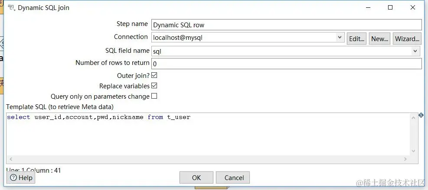Image resolution: width=428 pixels, height=190 pixels.
Task: Maximize the Dynamic SQL join window
Action: (390, 8)
